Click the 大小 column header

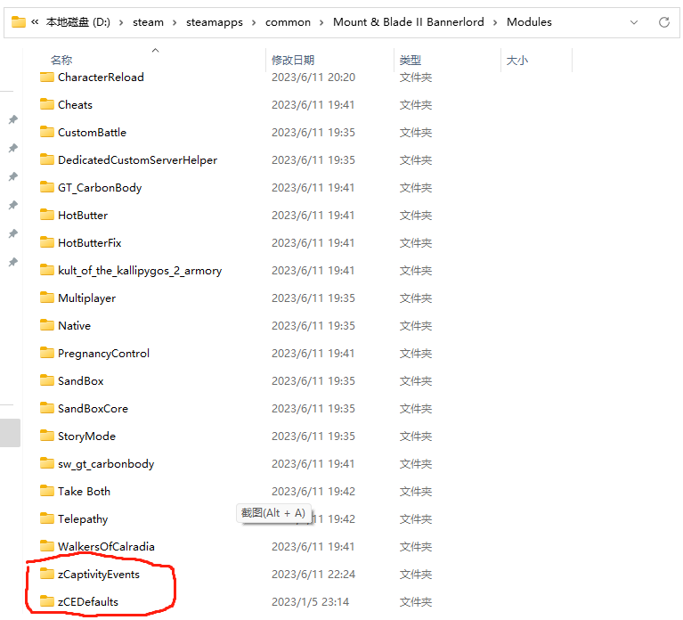click(516, 61)
